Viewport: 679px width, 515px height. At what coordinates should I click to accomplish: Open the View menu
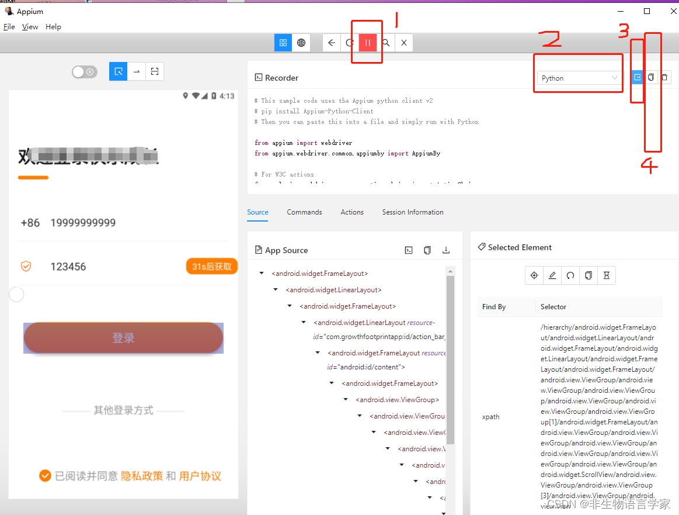click(30, 27)
